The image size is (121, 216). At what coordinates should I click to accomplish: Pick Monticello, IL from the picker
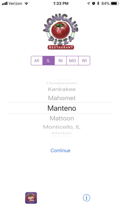tap(62, 127)
